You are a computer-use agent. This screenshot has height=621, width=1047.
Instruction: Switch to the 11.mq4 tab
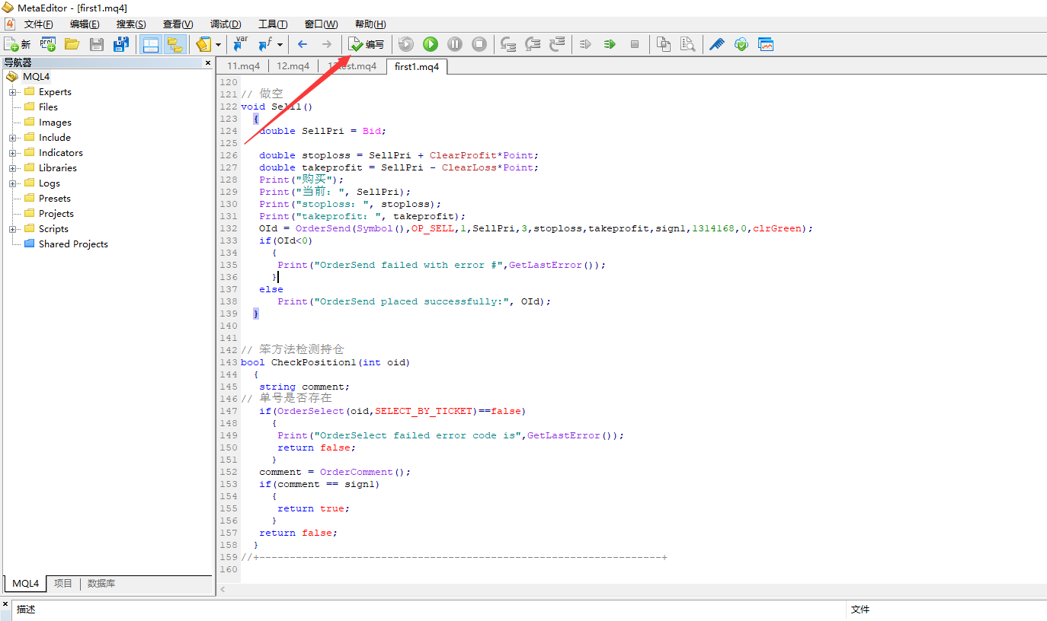(243, 66)
